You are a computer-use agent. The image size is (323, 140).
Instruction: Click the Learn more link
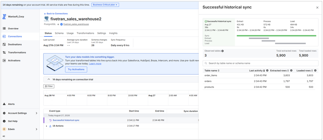pyautogui.click(x=95, y=64)
